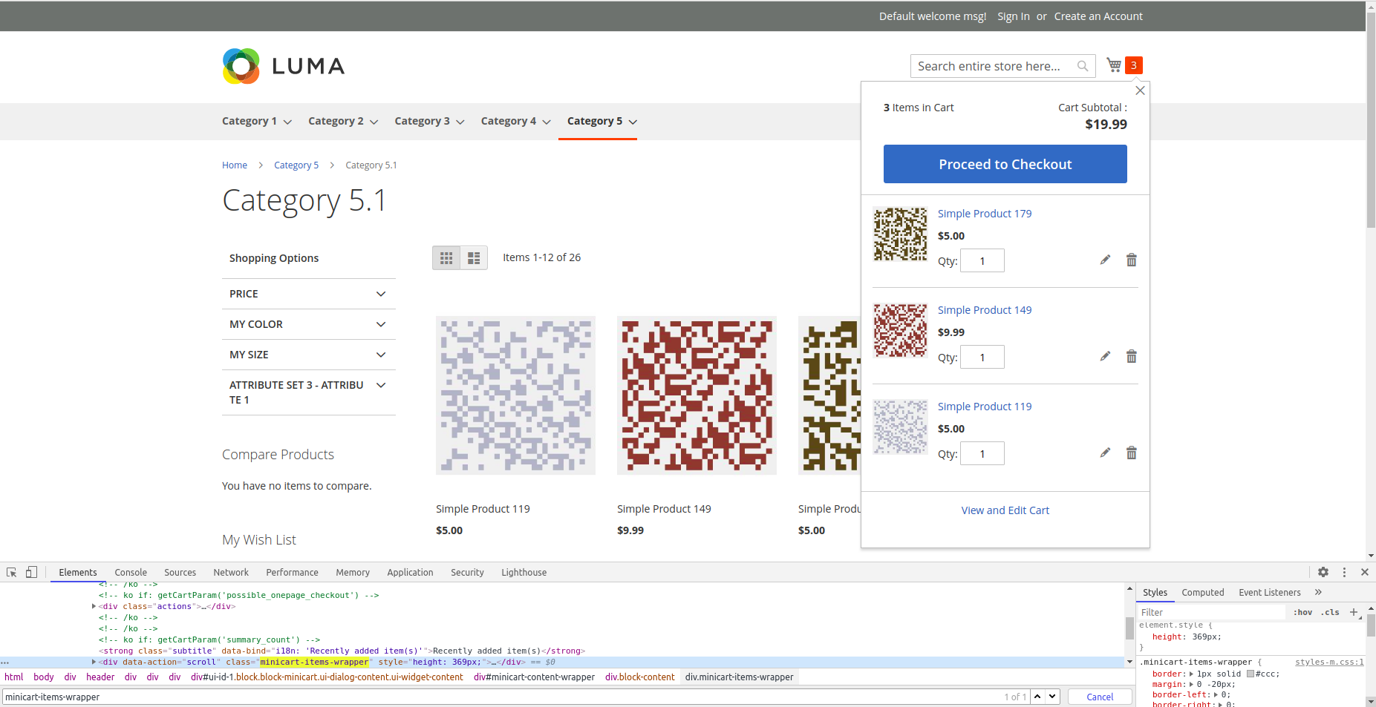
Task: Click the Styles filter field
Action: tap(1211, 612)
